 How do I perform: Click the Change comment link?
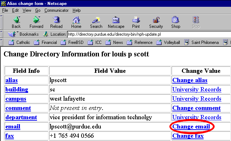[x=196, y=108]
